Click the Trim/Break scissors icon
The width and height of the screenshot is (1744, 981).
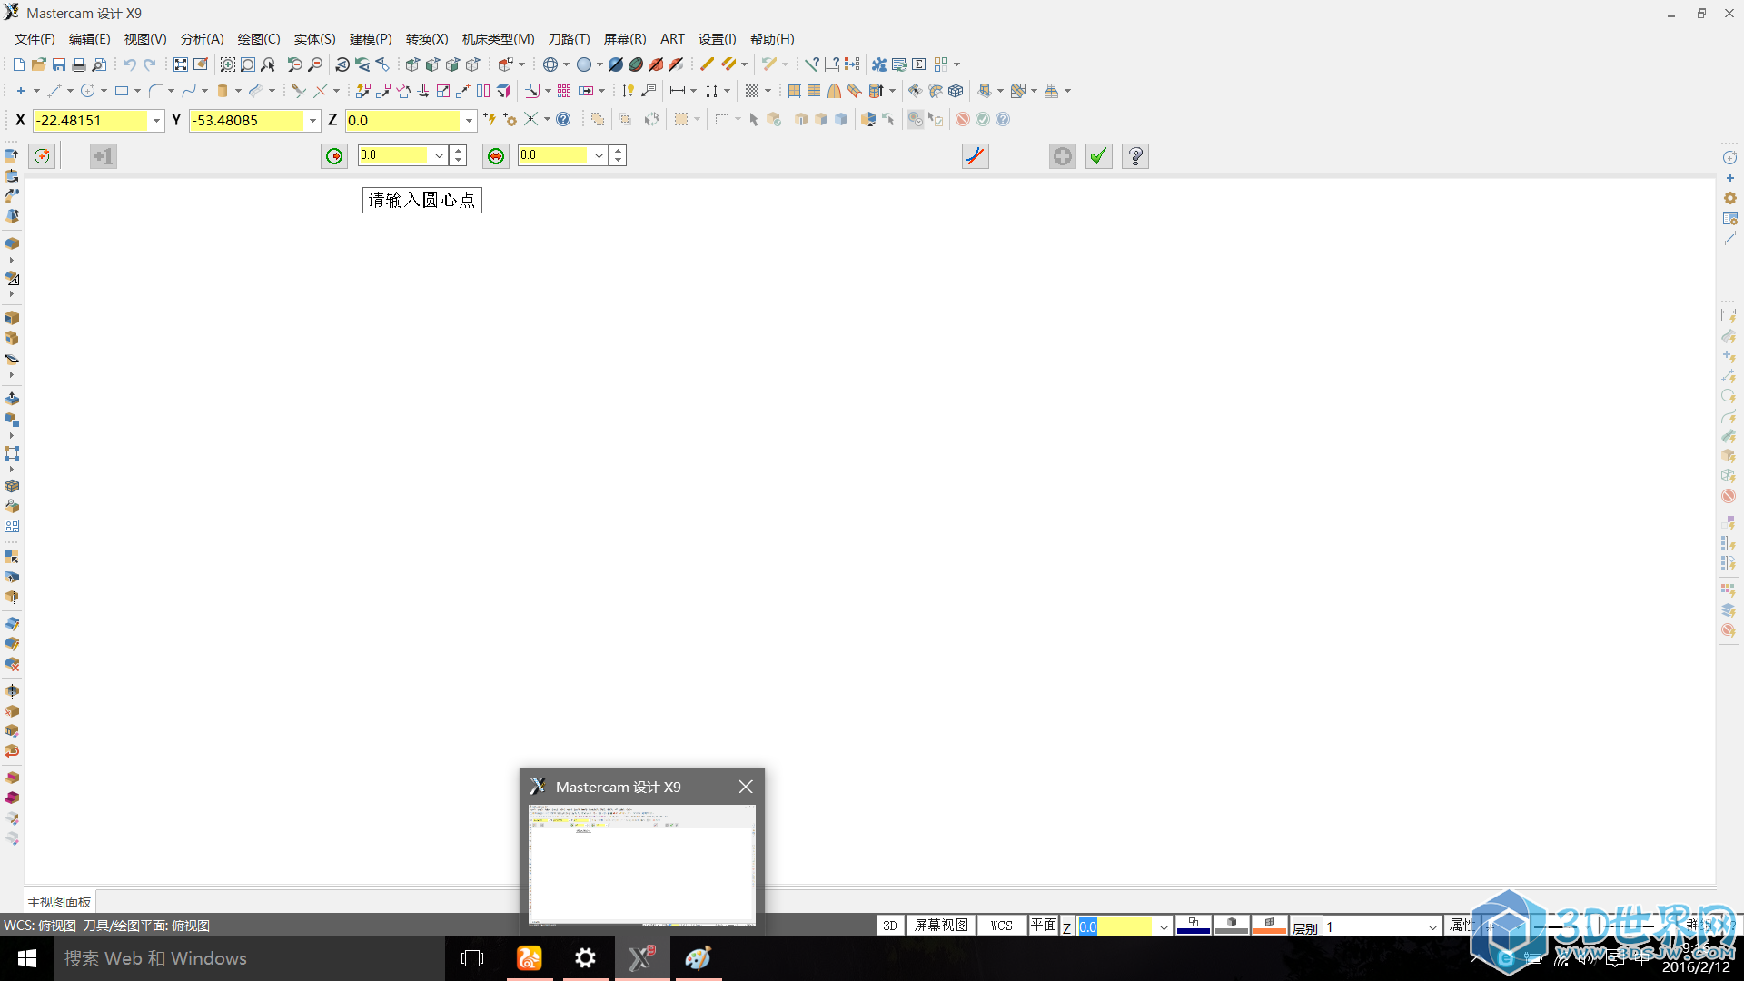(298, 91)
